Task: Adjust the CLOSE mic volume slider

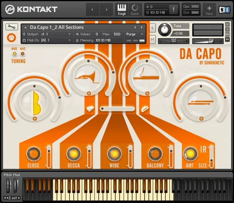Action: pyautogui.click(x=49, y=157)
